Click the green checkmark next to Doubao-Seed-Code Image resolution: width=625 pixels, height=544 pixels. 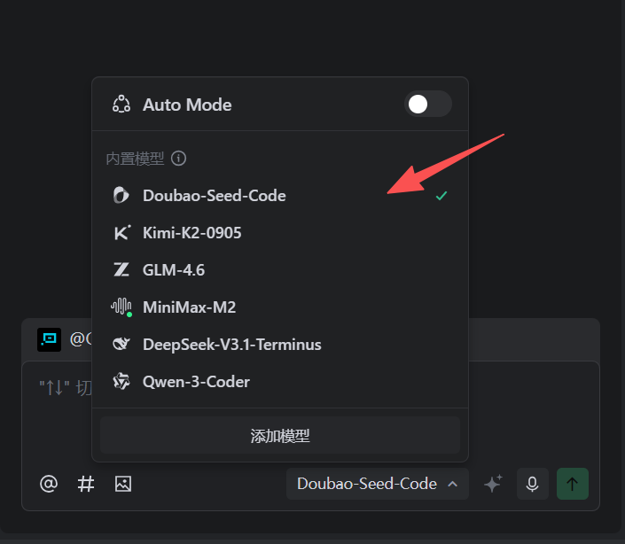click(441, 196)
